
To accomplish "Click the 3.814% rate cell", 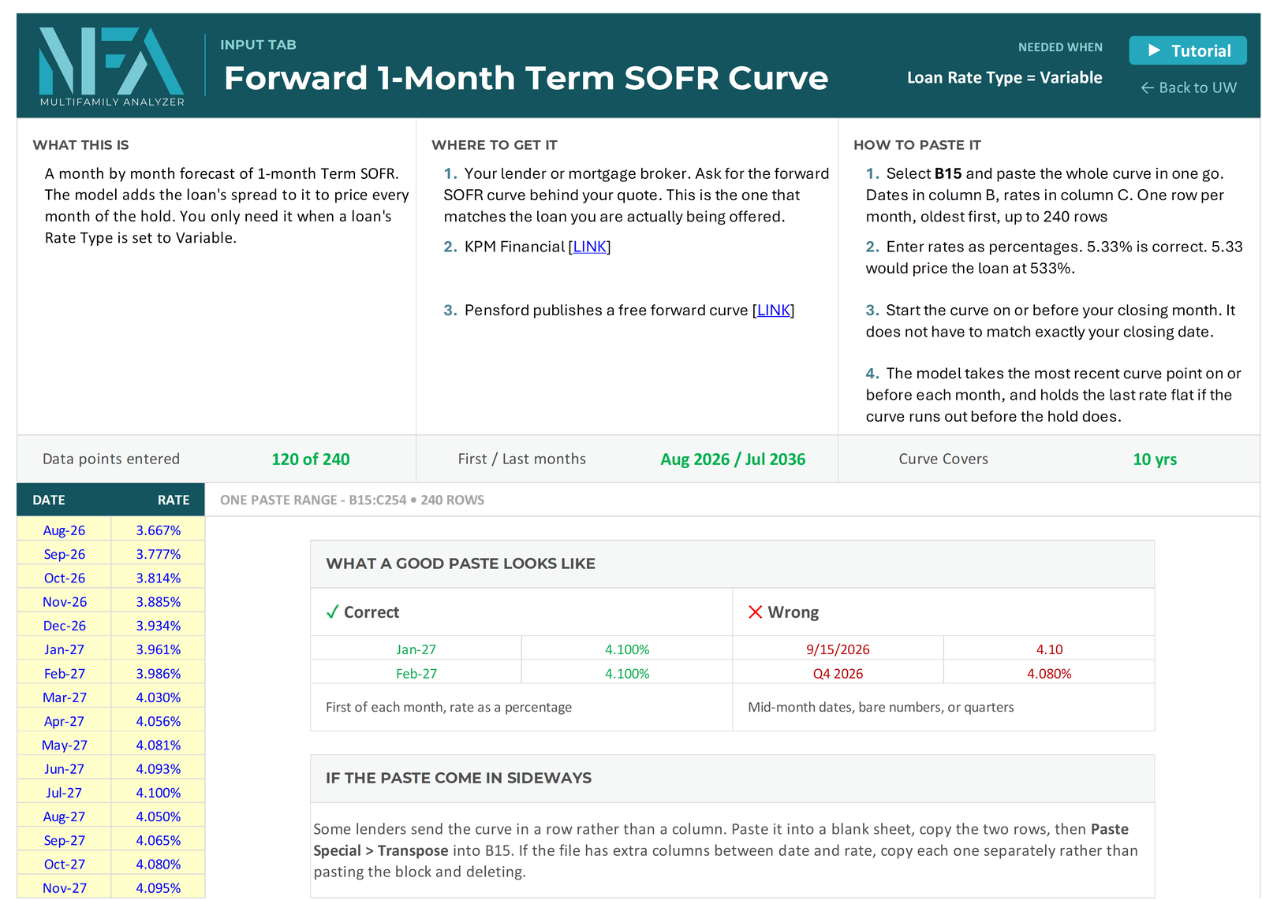I will point(159,578).
